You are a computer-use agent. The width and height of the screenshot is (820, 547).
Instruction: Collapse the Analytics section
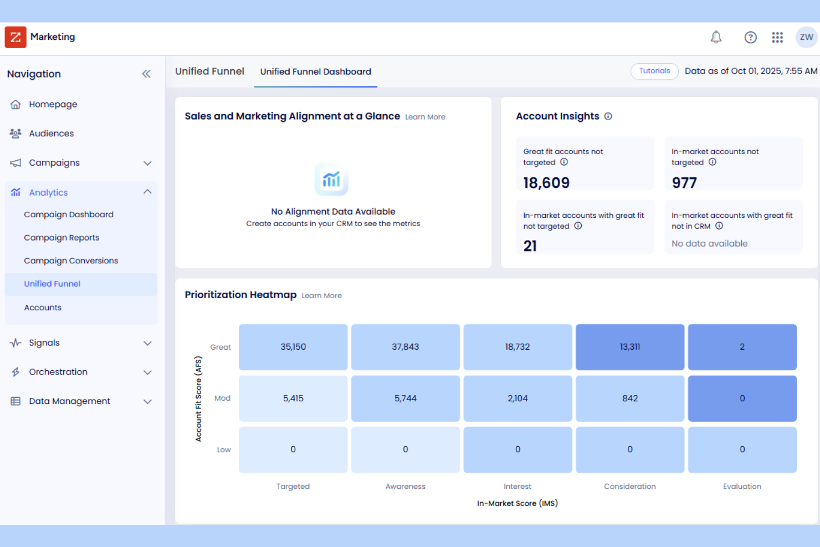tap(147, 192)
